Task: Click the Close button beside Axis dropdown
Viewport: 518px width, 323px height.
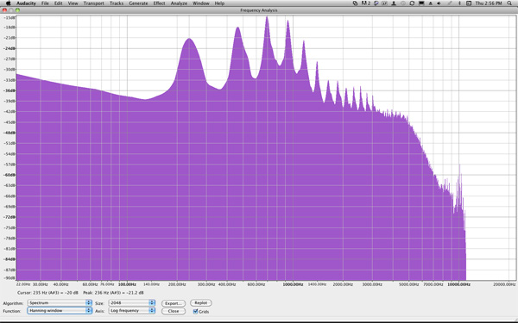Action: click(174, 311)
